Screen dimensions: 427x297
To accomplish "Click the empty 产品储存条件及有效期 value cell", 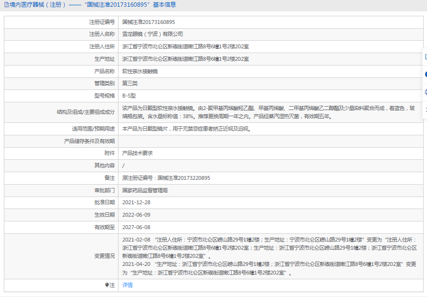I will pos(269,141).
